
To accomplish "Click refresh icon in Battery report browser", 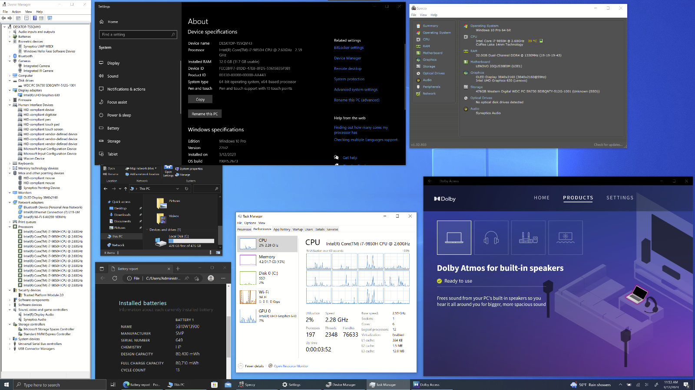I will [115, 278].
